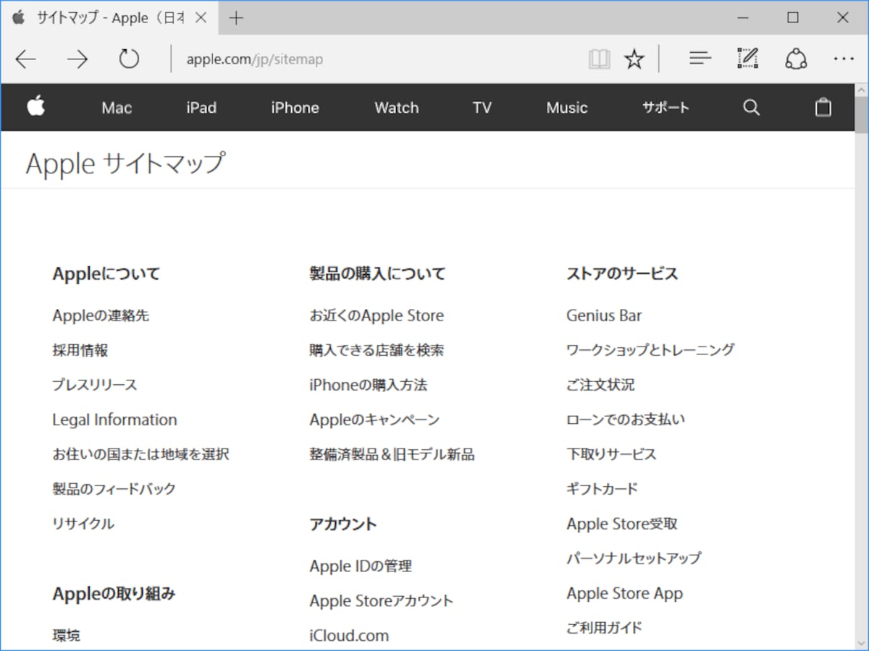Screen dimensions: 869x651
Task: Click the Apple サイトマップ page title
Action: pyautogui.click(x=125, y=164)
